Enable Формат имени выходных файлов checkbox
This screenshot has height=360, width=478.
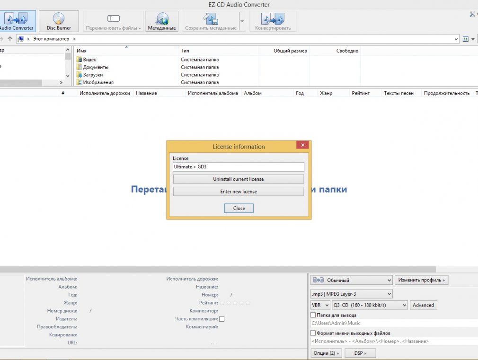pyautogui.click(x=313, y=333)
